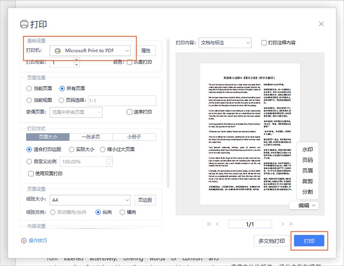The height and width of the screenshot is (266, 344).
Task: Close the print dialog with X
Action: click(321, 24)
